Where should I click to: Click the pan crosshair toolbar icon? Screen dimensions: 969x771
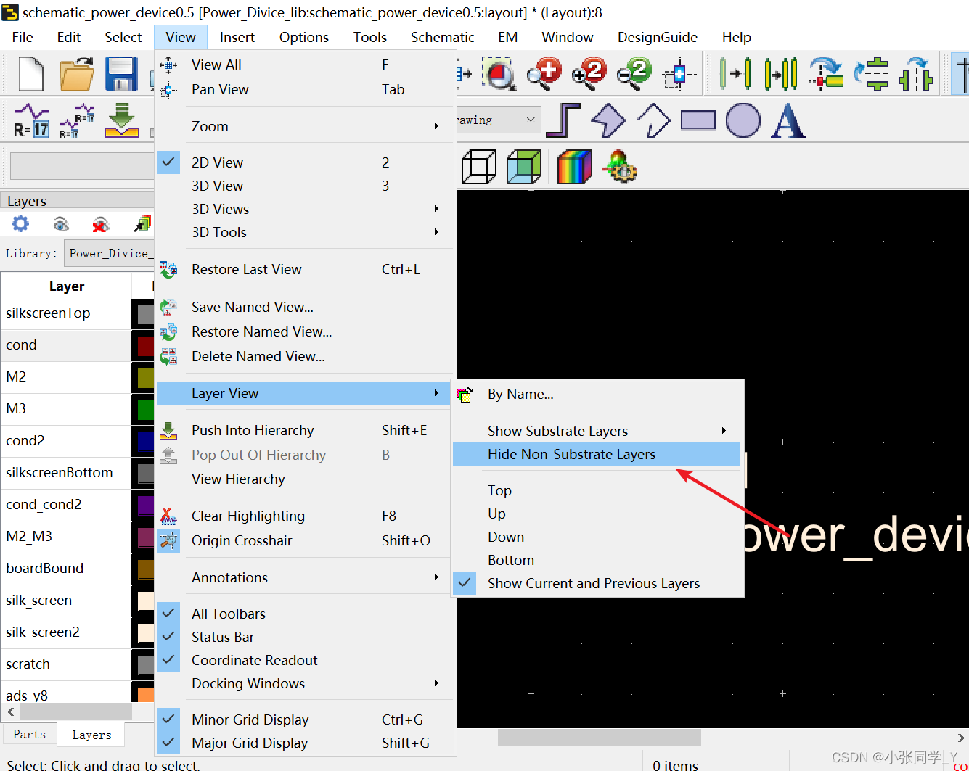click(x=679, y=73)
